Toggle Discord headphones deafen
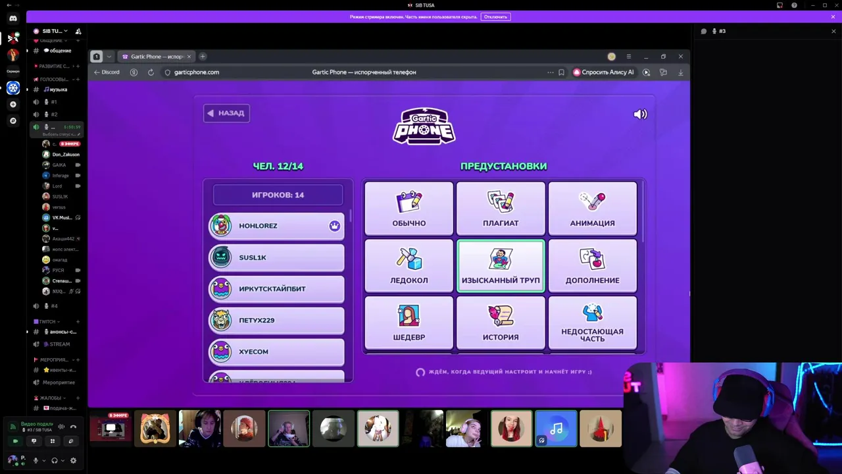 click(x=55, y=461)
